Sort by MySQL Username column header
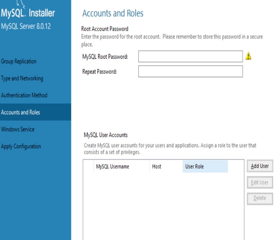 122,166
